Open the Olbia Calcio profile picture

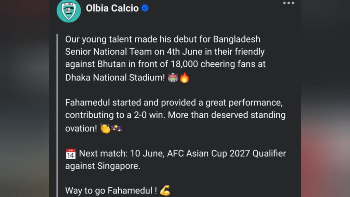(69, 10)
